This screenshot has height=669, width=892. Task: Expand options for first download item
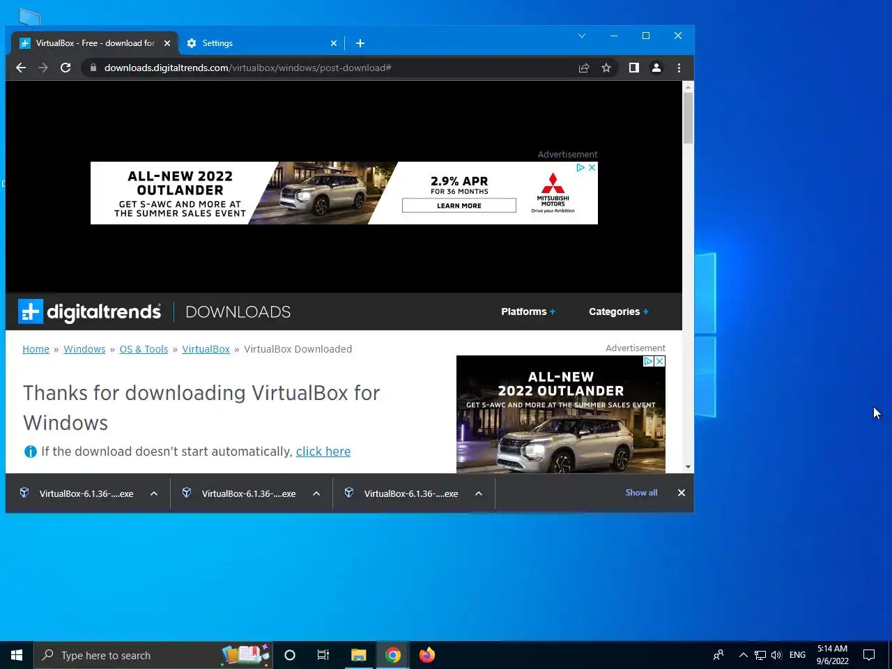(154, 493)
